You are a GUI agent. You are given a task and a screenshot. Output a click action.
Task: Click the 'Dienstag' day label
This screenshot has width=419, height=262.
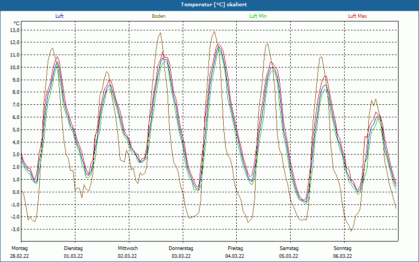click(73, 248)
